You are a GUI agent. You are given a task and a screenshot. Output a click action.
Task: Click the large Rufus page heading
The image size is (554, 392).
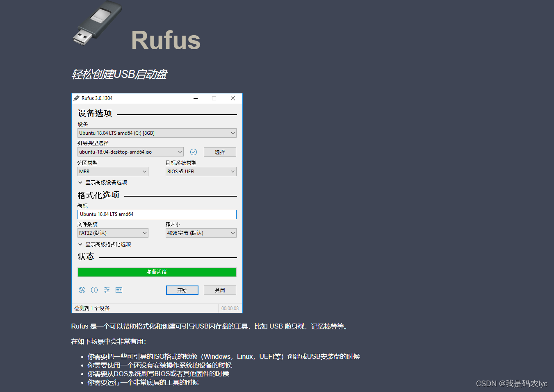tap(166, 40)
